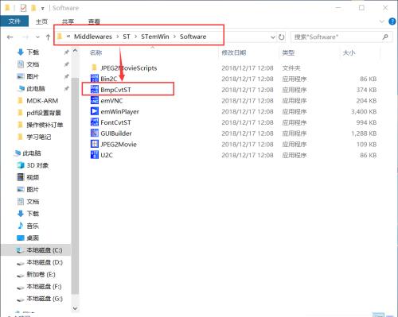This screenshot has width=398, height=317.
Task: Expand the ribbon with the chevron
Action: click(x=381, y=21)
